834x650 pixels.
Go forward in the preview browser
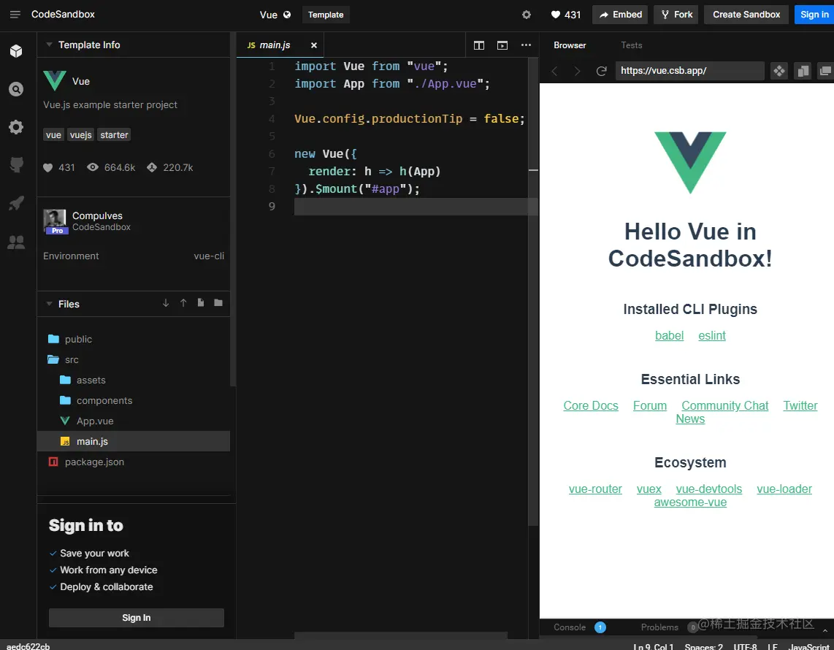tap(577, 71)
